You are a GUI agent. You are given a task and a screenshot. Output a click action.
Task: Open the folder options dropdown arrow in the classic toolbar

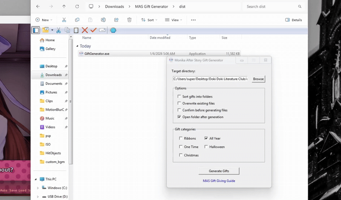(x=52, y=30)
